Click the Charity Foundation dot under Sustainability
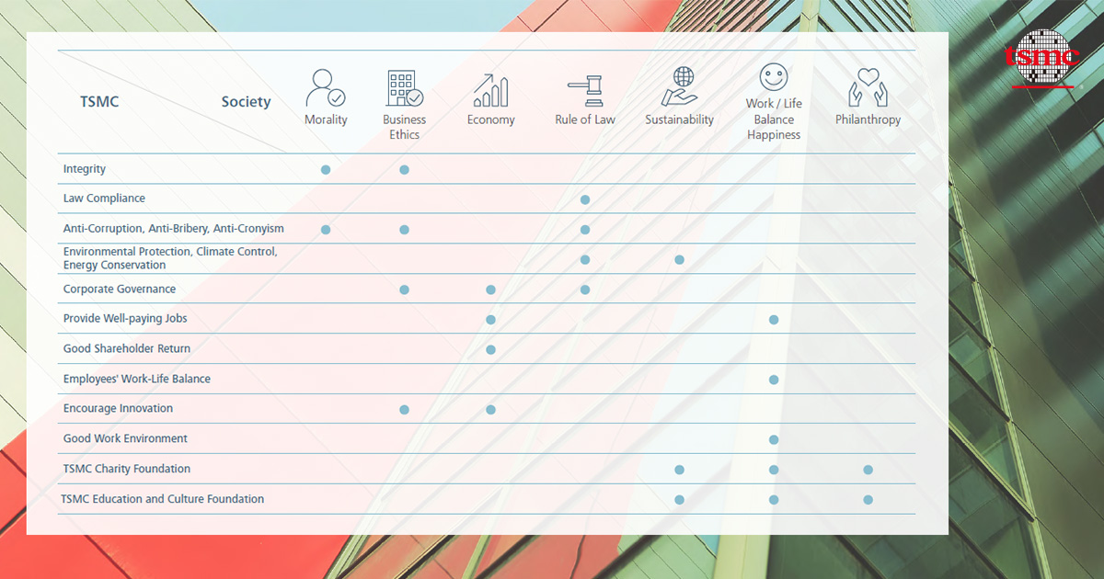This screenshot has width=1104, height=579. (680, 470)
